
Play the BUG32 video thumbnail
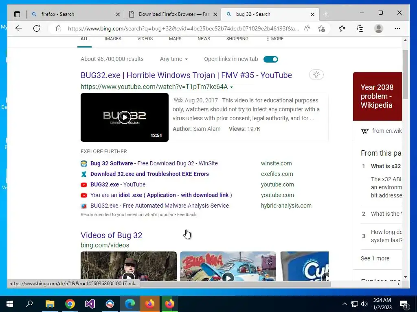tap(125, 117)
